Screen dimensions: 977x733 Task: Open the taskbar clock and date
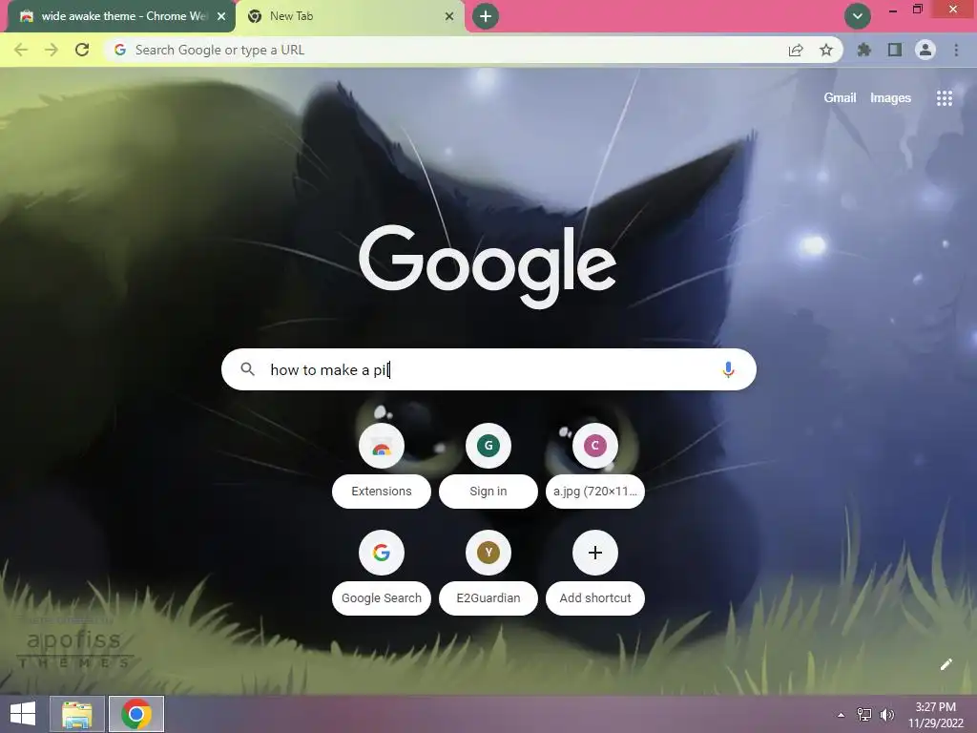935,715
